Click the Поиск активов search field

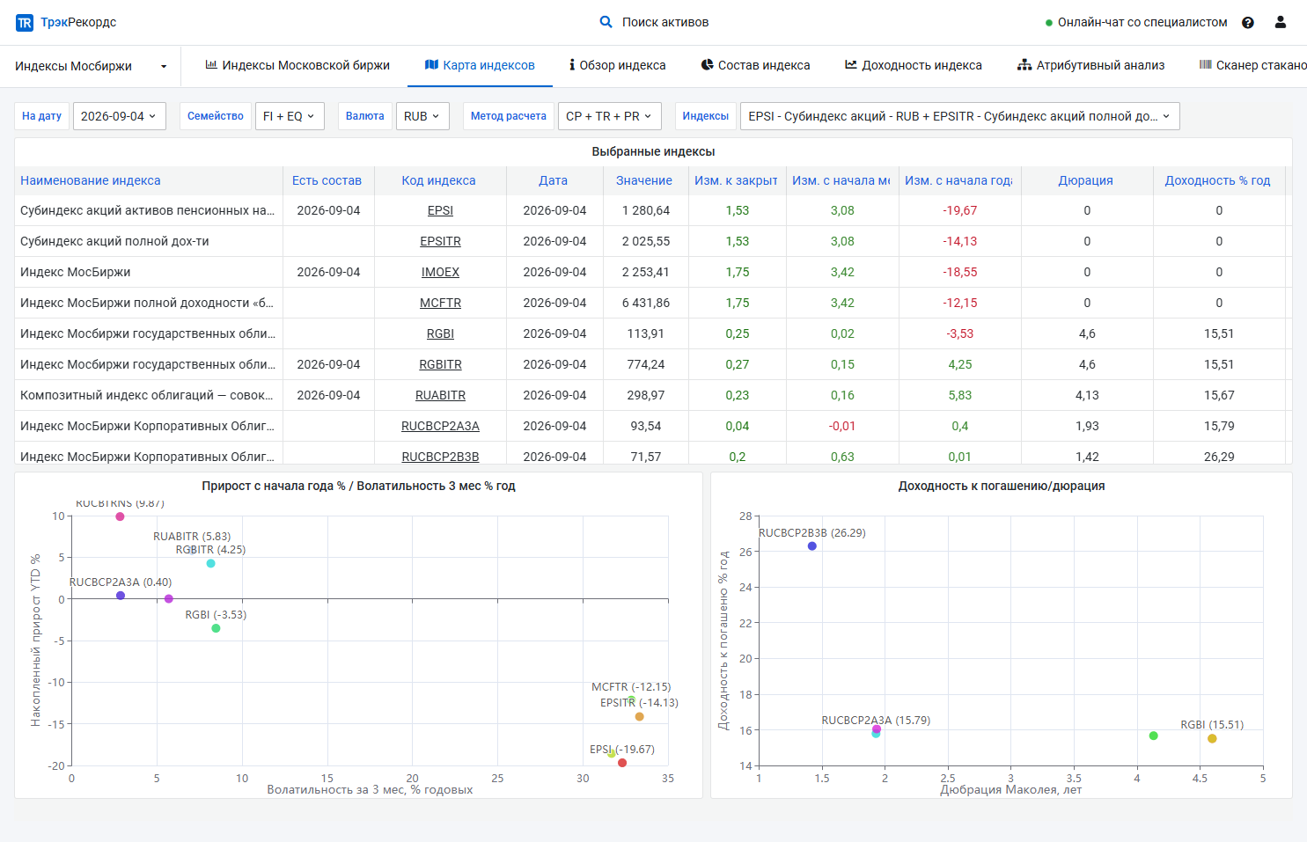point(665,22)
